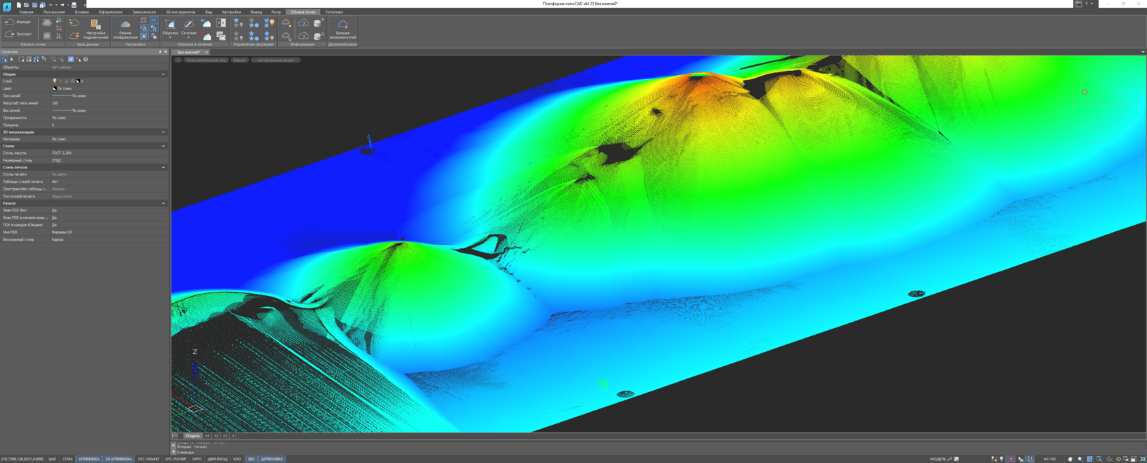Toggle ОРТО mode in status bar

197,459
